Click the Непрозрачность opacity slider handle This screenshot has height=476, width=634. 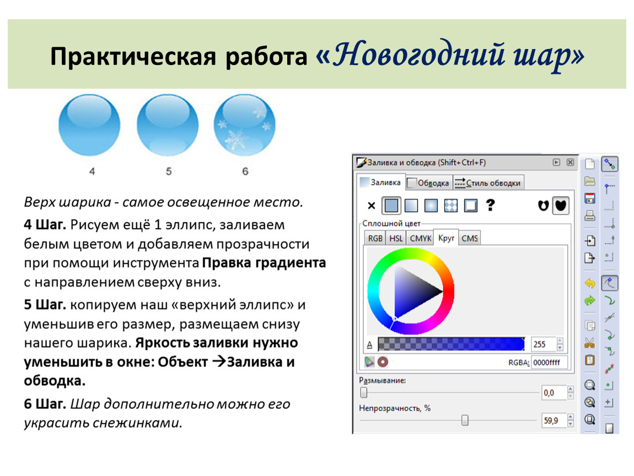(465, 421)
